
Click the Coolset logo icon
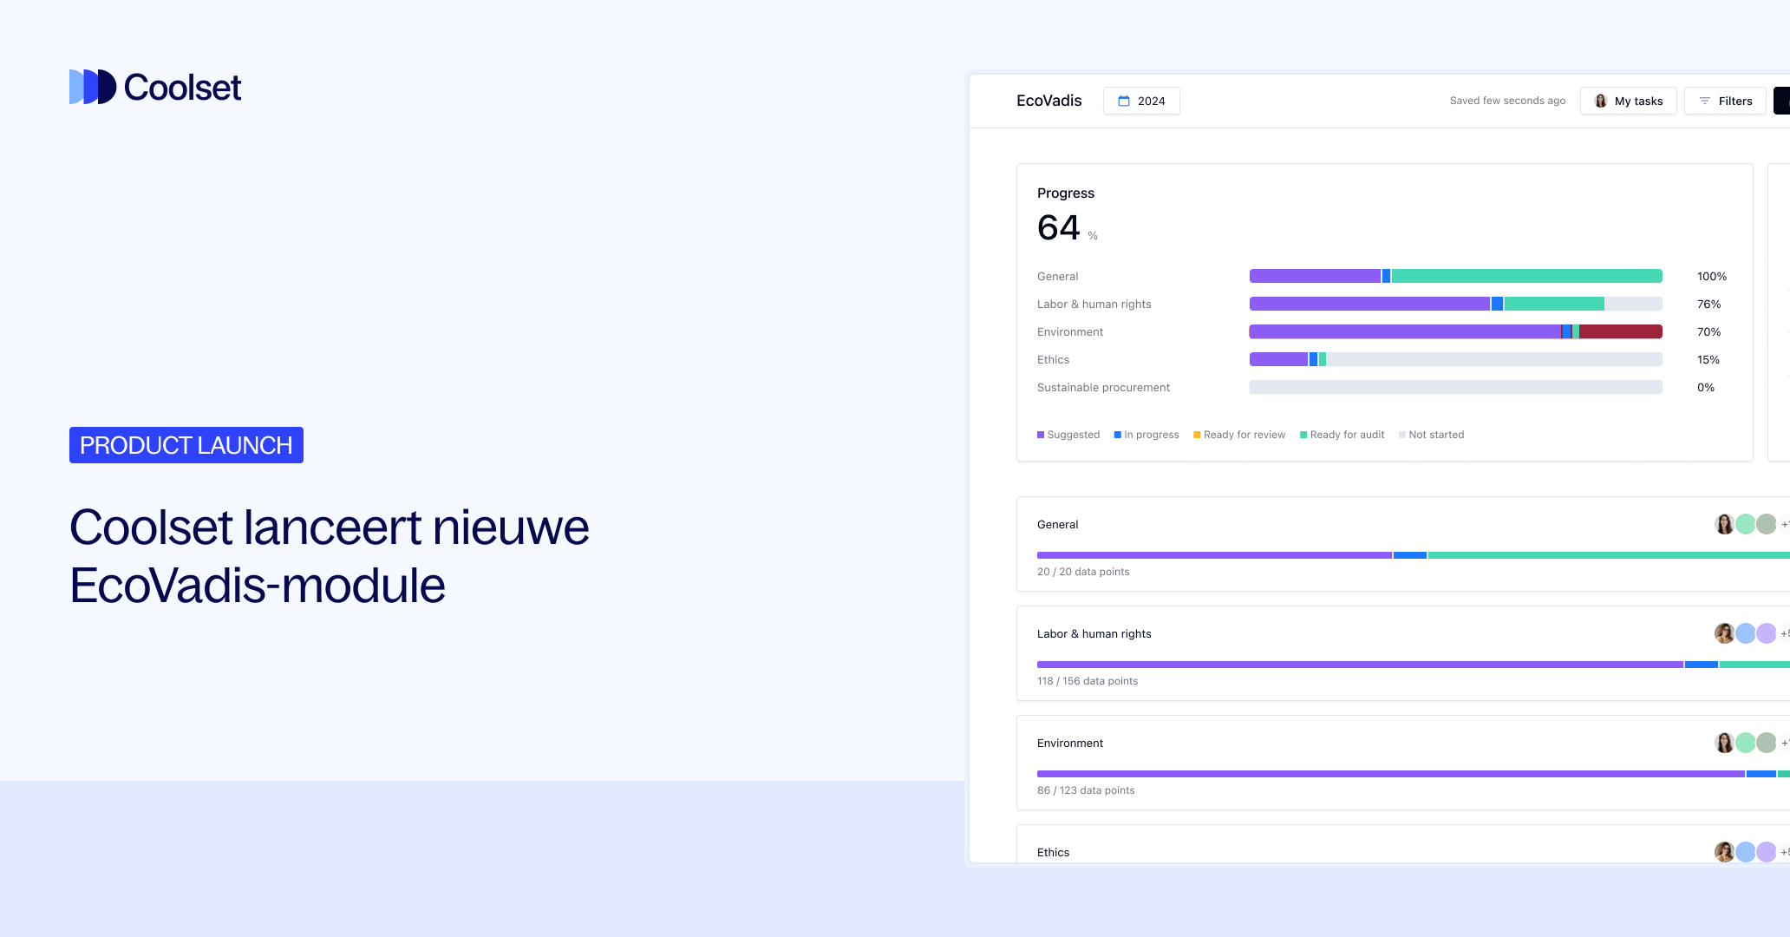click(93, 87)
